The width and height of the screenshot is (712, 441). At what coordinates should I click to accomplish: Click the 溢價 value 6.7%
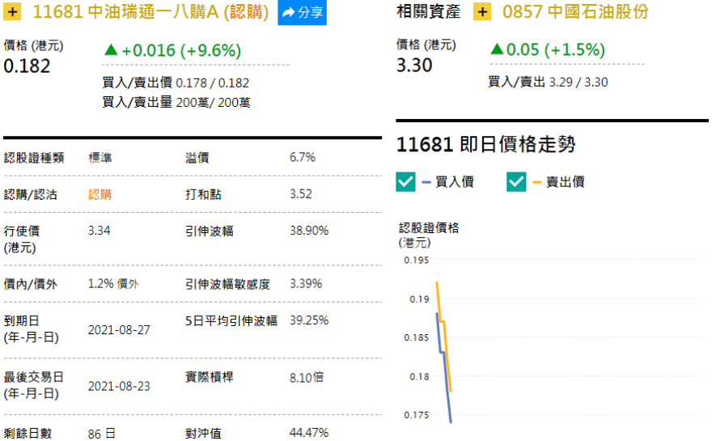(303, 158)
